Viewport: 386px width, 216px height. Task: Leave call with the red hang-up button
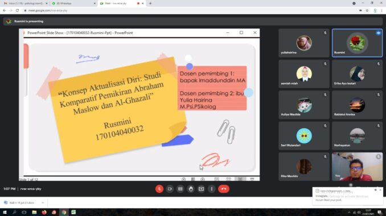(x=224, y=189)
